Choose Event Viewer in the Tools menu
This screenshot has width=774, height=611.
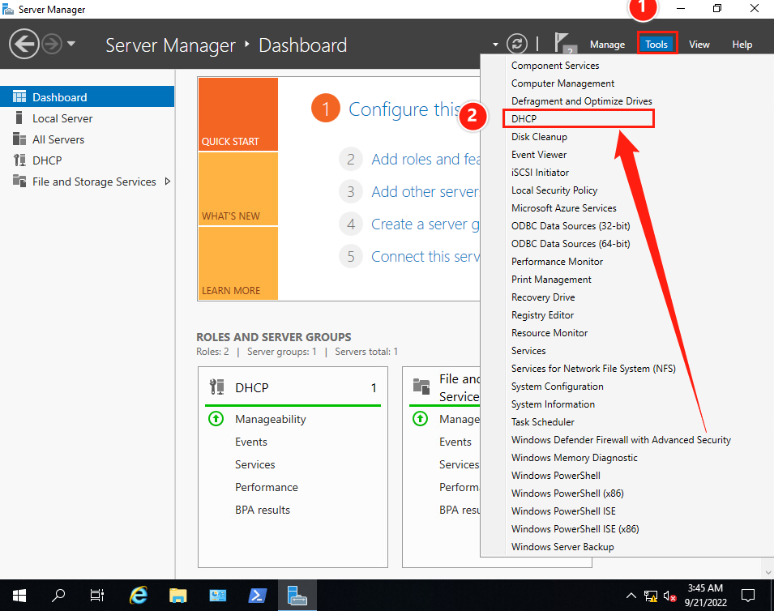tap(539, 155)
